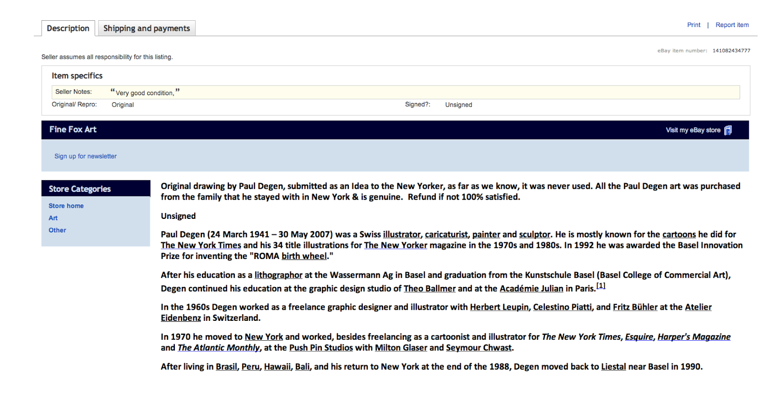Click Sign up for newsletter
Screen dimensions: 773x403
tap(86, 156)
